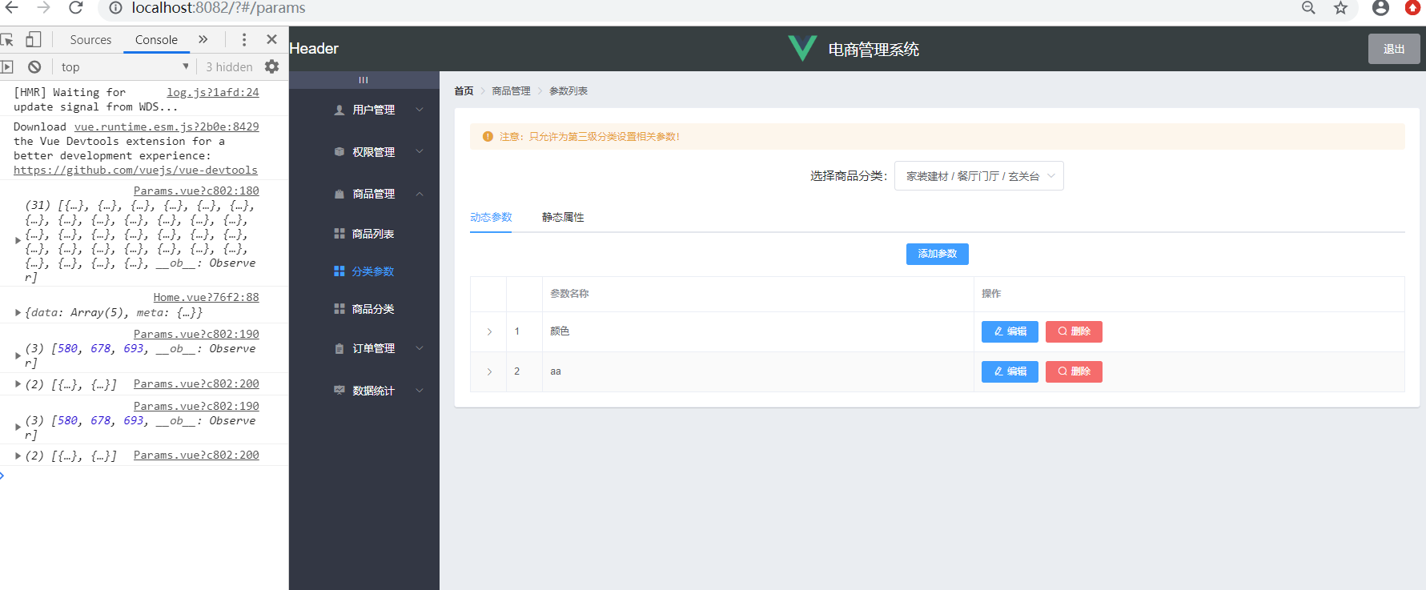Image resolution: width=1426 pixels, height=590 pixels.
Task: Bookmark this page with the star icon
Action: [x=1340, y=8]
